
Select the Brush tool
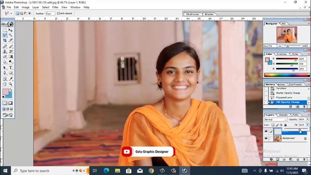[x=11, y=47]
